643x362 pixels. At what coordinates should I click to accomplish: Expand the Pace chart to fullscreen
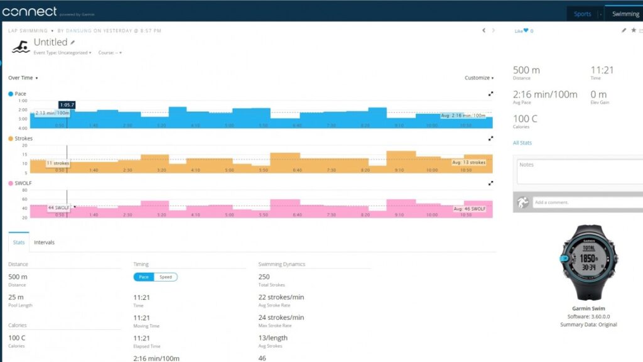click(490, 94)
